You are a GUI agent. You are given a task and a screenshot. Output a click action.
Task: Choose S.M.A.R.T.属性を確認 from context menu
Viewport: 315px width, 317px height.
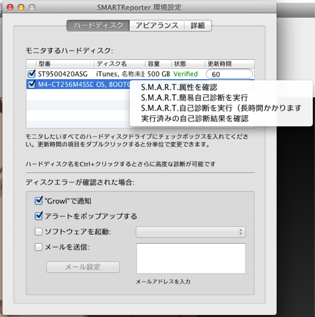pyautogui.click(x=221, y=87)
